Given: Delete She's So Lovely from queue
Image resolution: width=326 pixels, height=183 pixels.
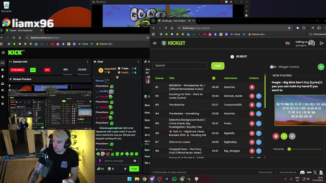Looking at the screenshot, I should click(x=252, y=96).
